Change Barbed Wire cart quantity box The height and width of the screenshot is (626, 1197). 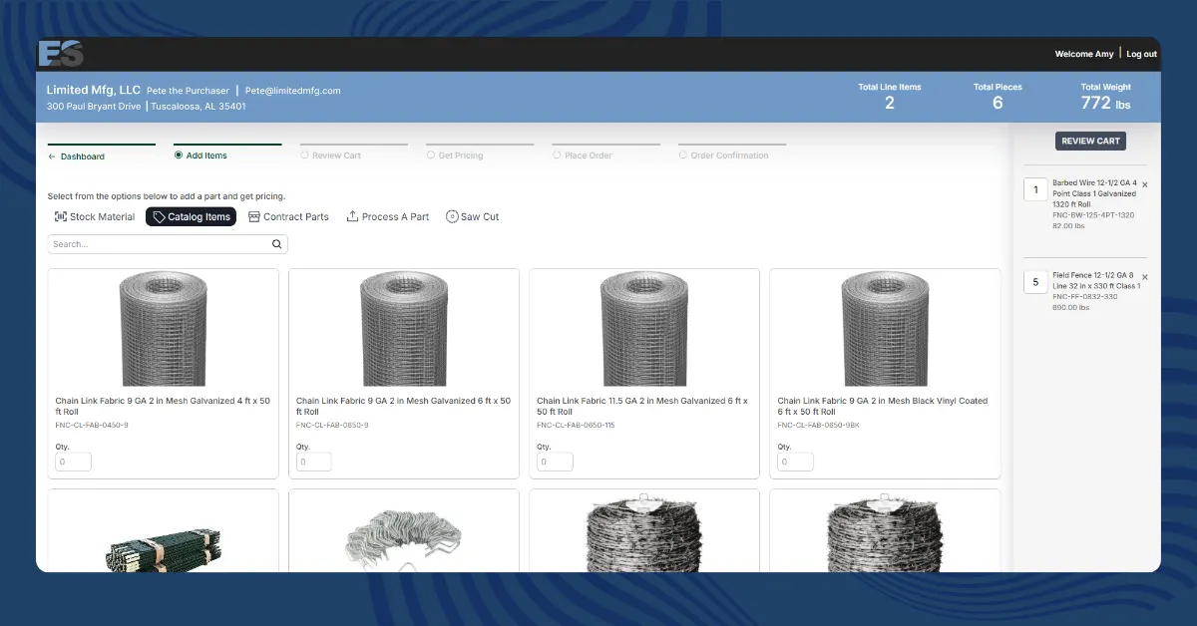[x=1035, y=189]
